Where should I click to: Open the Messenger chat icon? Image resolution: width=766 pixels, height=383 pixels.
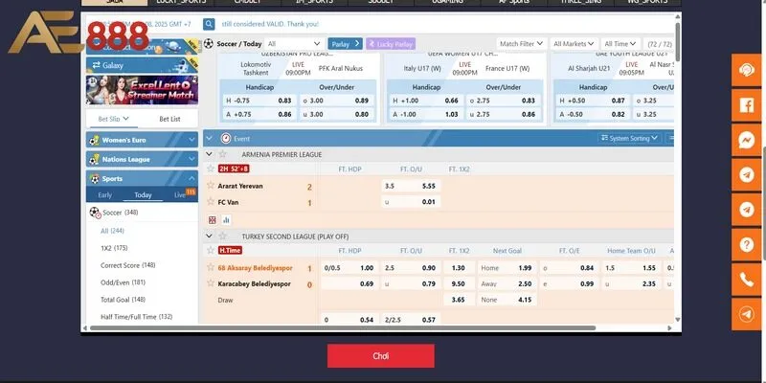pyautogui.click(x=747, y=140)
